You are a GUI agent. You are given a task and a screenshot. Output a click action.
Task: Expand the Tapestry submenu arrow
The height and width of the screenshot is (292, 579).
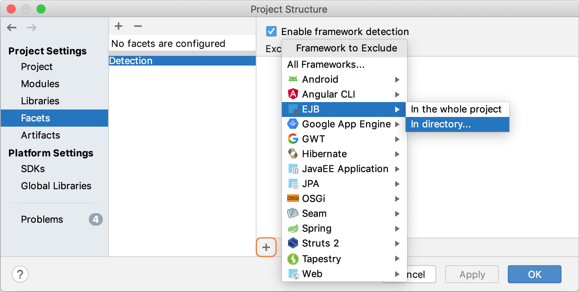(x=397, y=258)
